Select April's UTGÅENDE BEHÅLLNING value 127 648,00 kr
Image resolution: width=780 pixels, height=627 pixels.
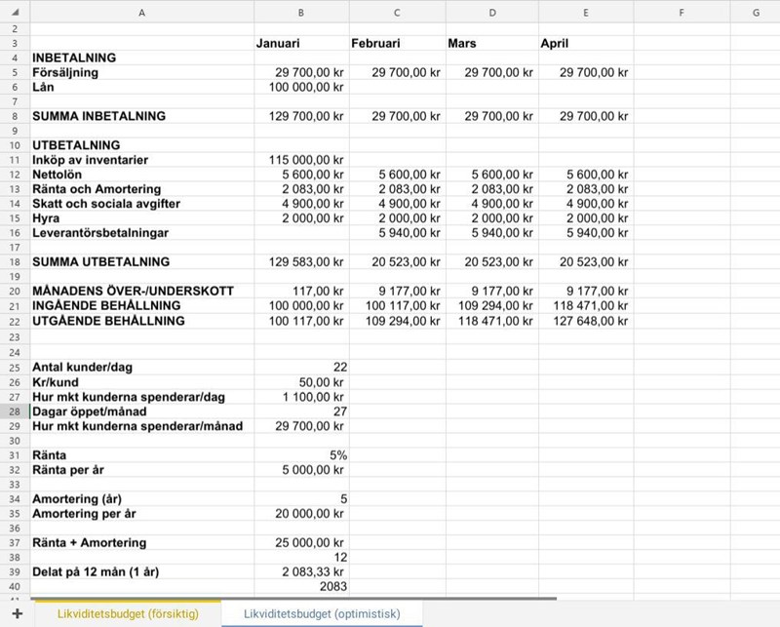pos(585,321)
